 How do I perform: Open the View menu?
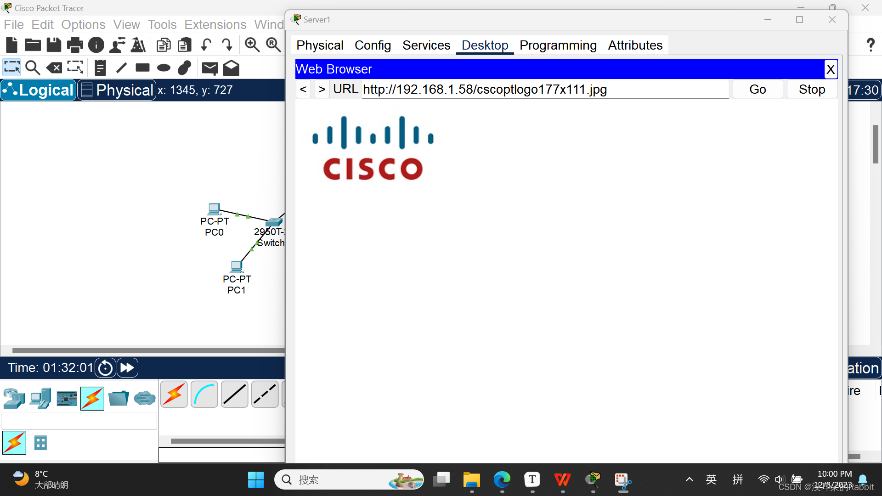(x=126, y=24)
